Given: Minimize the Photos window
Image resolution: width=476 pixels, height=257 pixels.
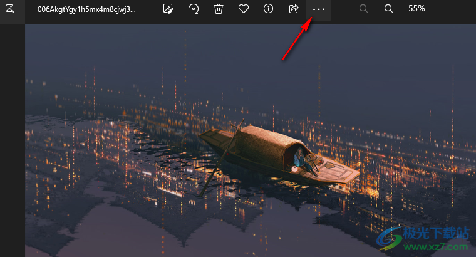Looking at the screenshot, I should click(x=455, y=4).
